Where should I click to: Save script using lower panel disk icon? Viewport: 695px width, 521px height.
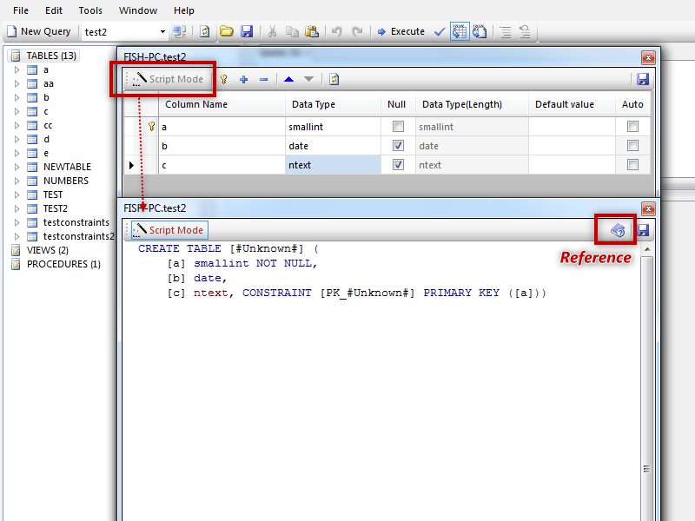tap(643, 230)
